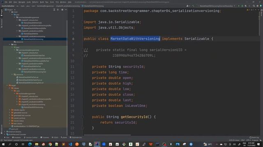Collapse the target folder node
This screenshot has width=263, height=147.
[x=7, y=85]
